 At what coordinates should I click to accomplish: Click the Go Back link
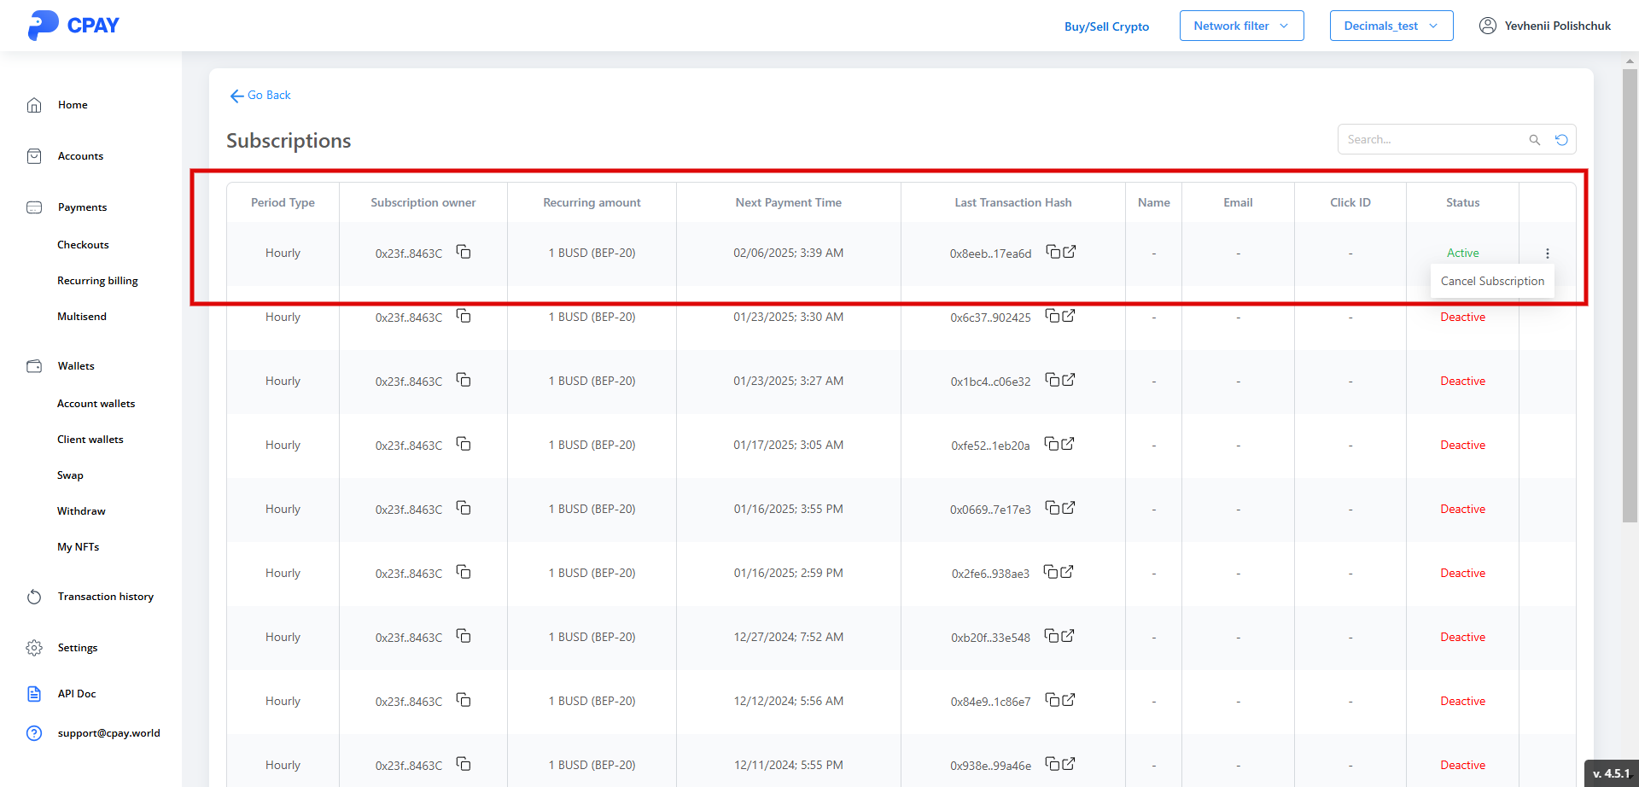[x=260, y=96]
